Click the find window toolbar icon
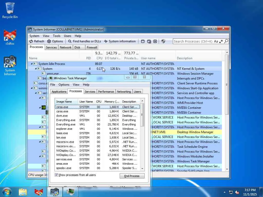263x197 pixels. (149, 41)
